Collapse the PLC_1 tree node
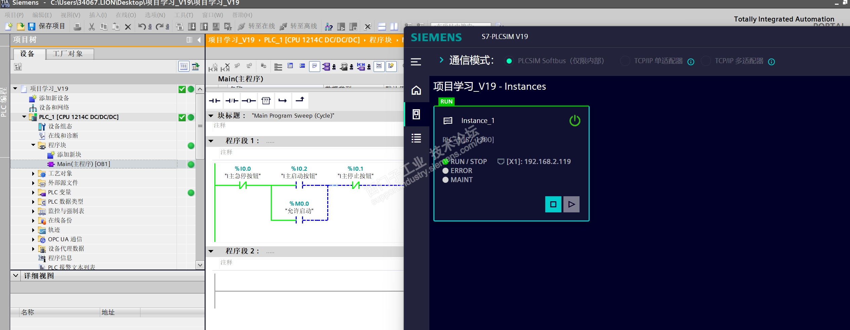This screenshot has height=330, width=850. (24, 117)
